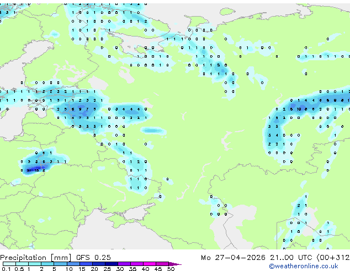Click the '10' value in the eastern rain band
Viewport: 350px width, 271px height.
(x=299, y=109)
